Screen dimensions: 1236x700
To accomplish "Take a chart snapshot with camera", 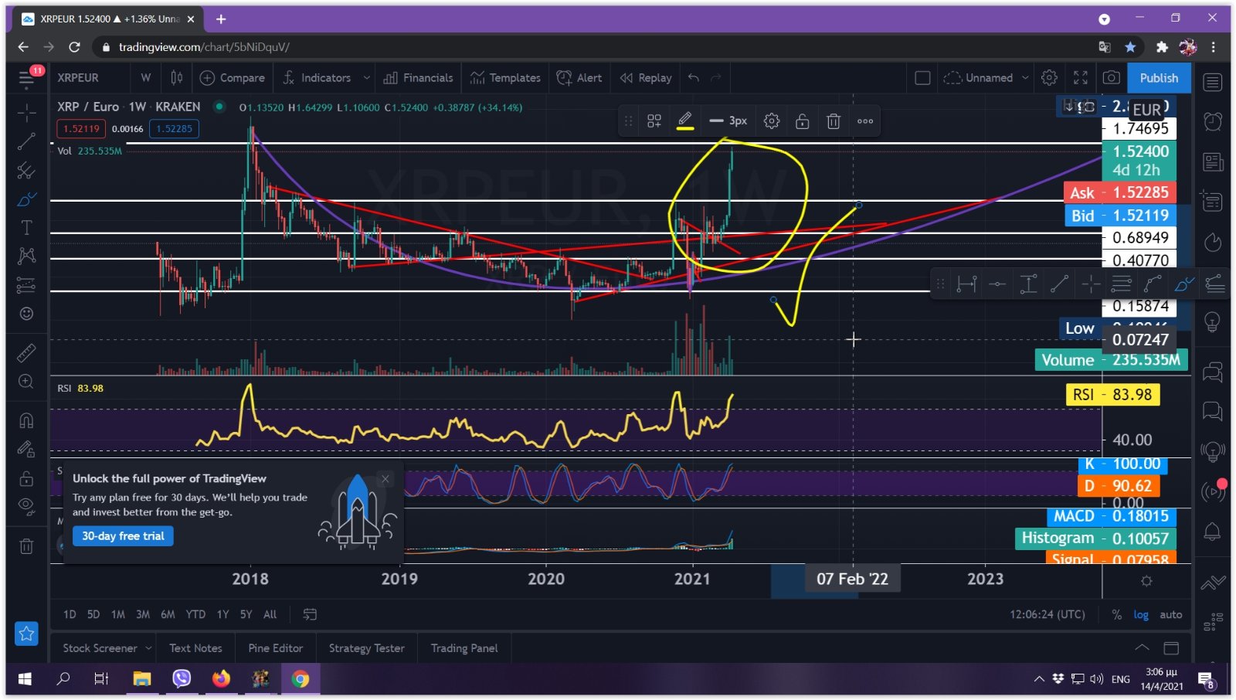I will pos(1112,78).
